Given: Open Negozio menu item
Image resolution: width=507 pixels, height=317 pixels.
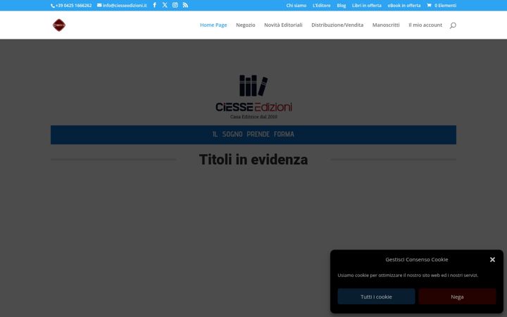Looking at the screenshot, I should pyautogui.click(x=246, y=25).
